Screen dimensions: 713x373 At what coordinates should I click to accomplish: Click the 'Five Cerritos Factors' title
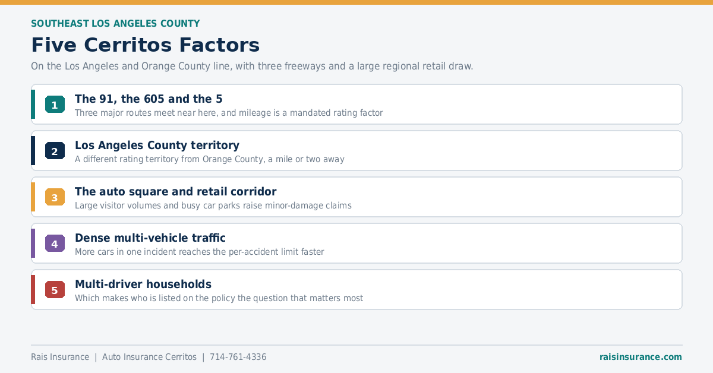coord(146,45)
